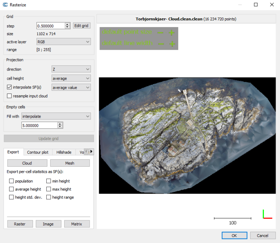Viewport: 280px width, 243px height.
Task: Click the grid size text 1102 x 714
Action: click(46, 34)
